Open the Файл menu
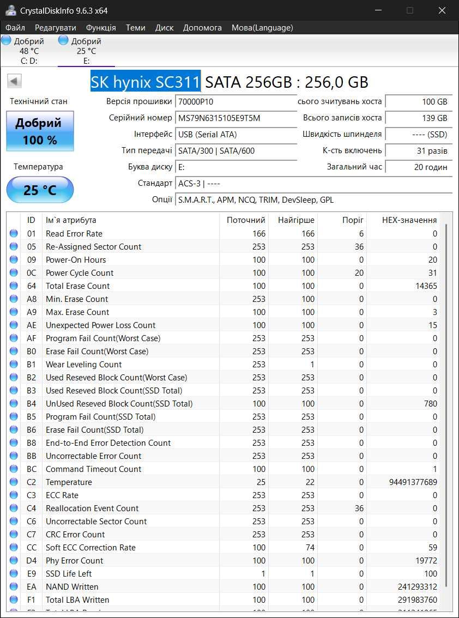Image resolution: width=459 pixels, height=618 pixels. (15, 28)
